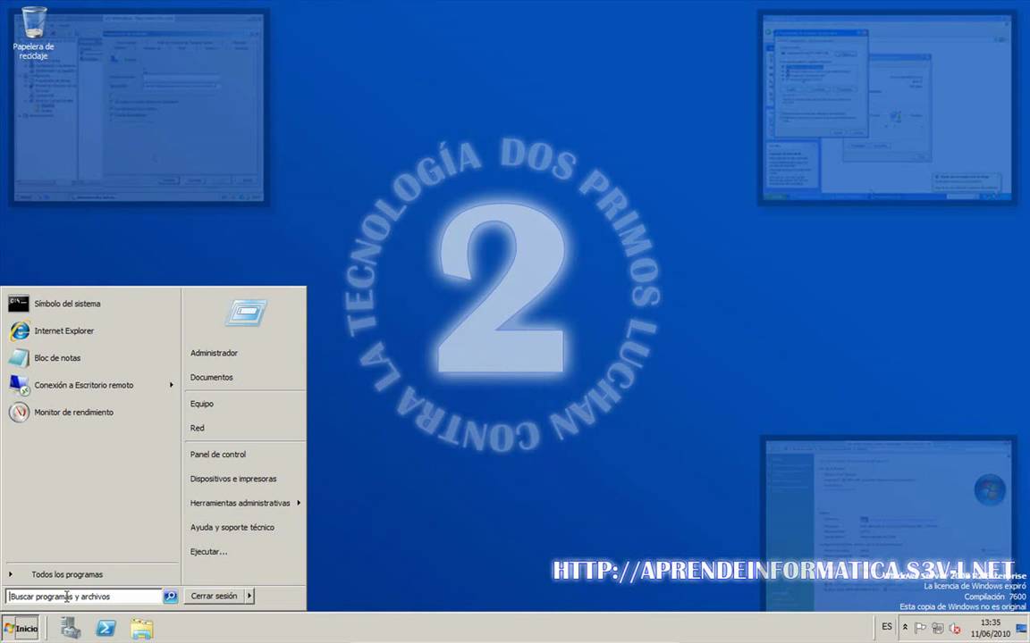1030x643 pixels.
Task: Open the shutdown options arrow next to Cerrar sesión
Action: point(249,596)
